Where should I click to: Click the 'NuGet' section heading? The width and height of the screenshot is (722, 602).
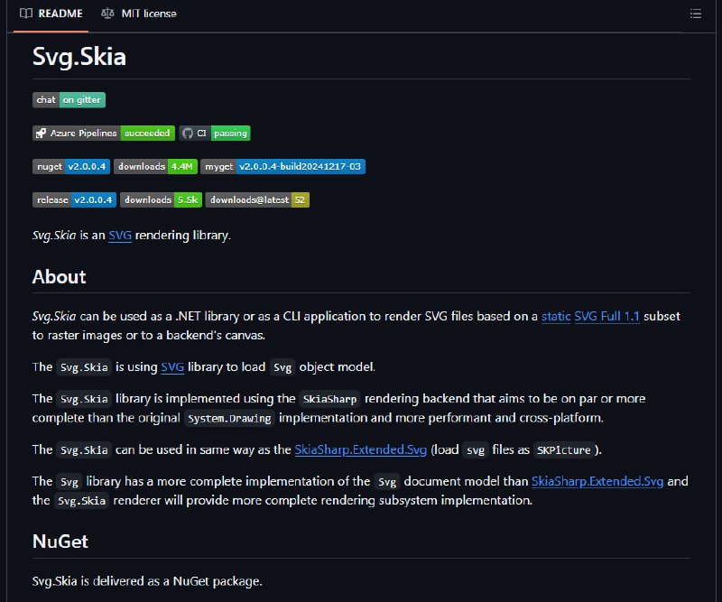coord(60,542)
